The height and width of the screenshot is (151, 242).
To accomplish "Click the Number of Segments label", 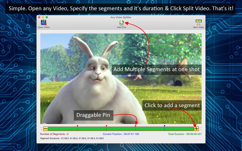I will click(x=54, y=134).
